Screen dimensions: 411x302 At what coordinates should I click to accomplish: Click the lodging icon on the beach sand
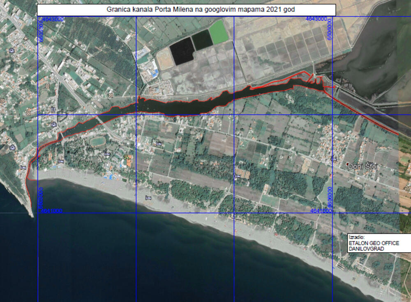tap(148, 198)
